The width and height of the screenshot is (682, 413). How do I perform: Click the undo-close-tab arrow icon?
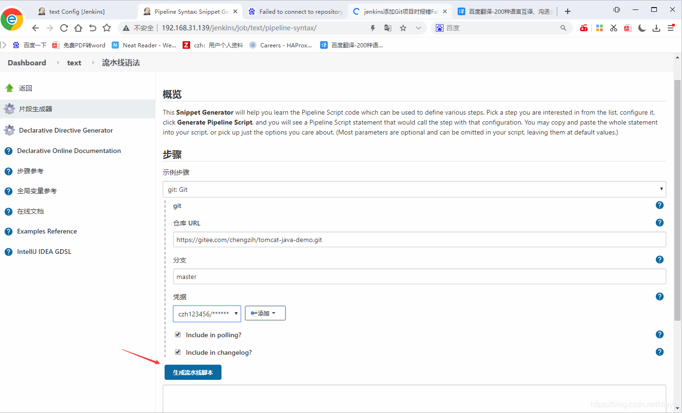tap(92, 28)
